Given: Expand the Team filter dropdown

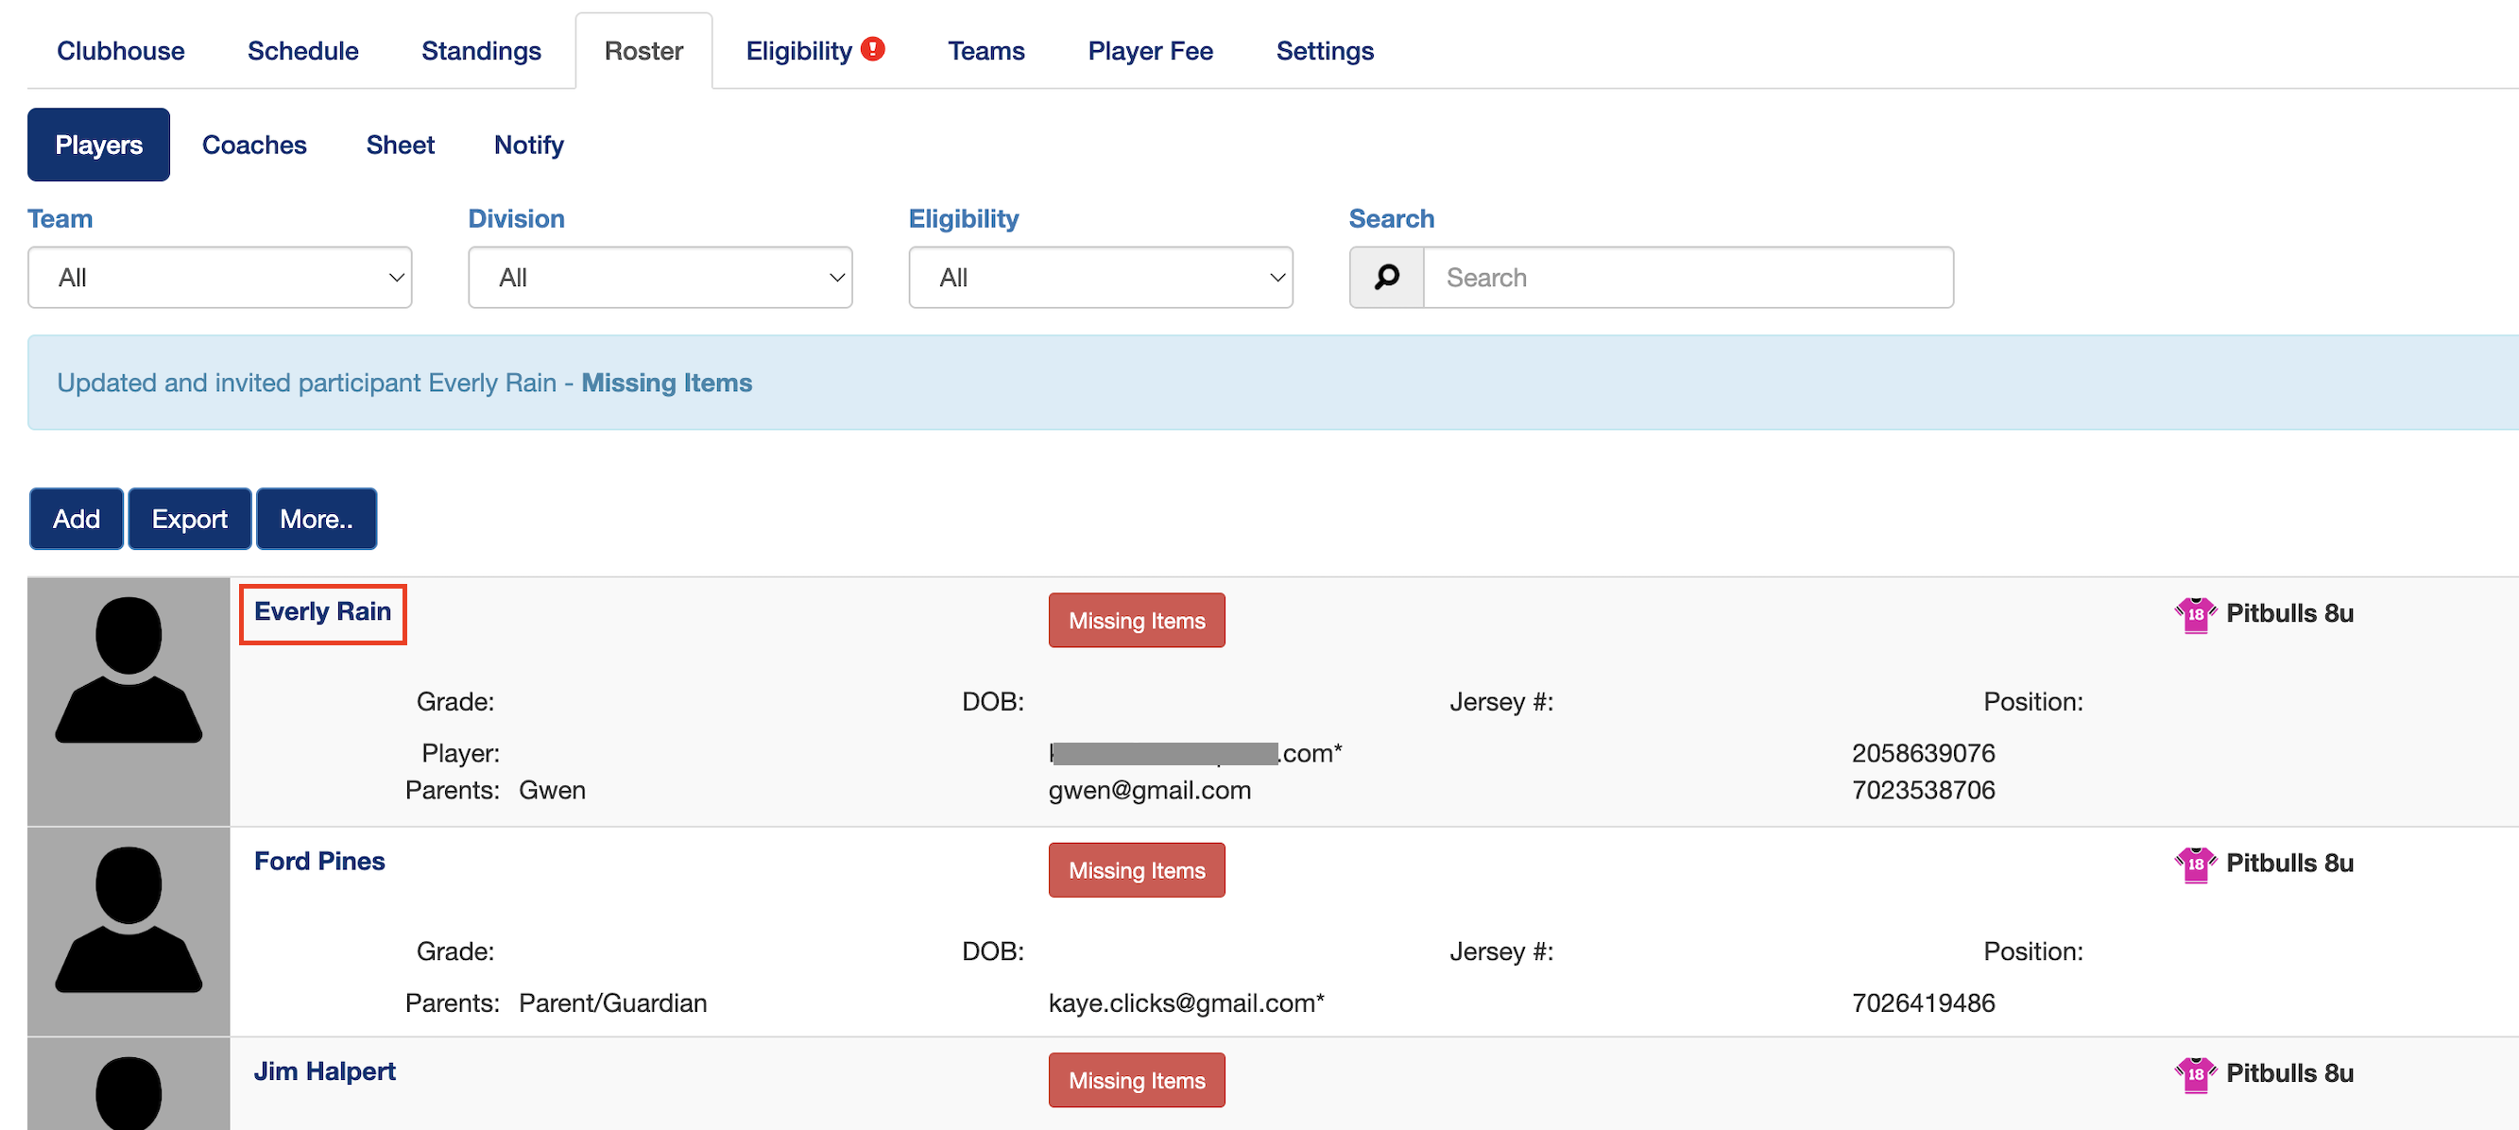Looking at the screenshot, I should pos(220,278).
